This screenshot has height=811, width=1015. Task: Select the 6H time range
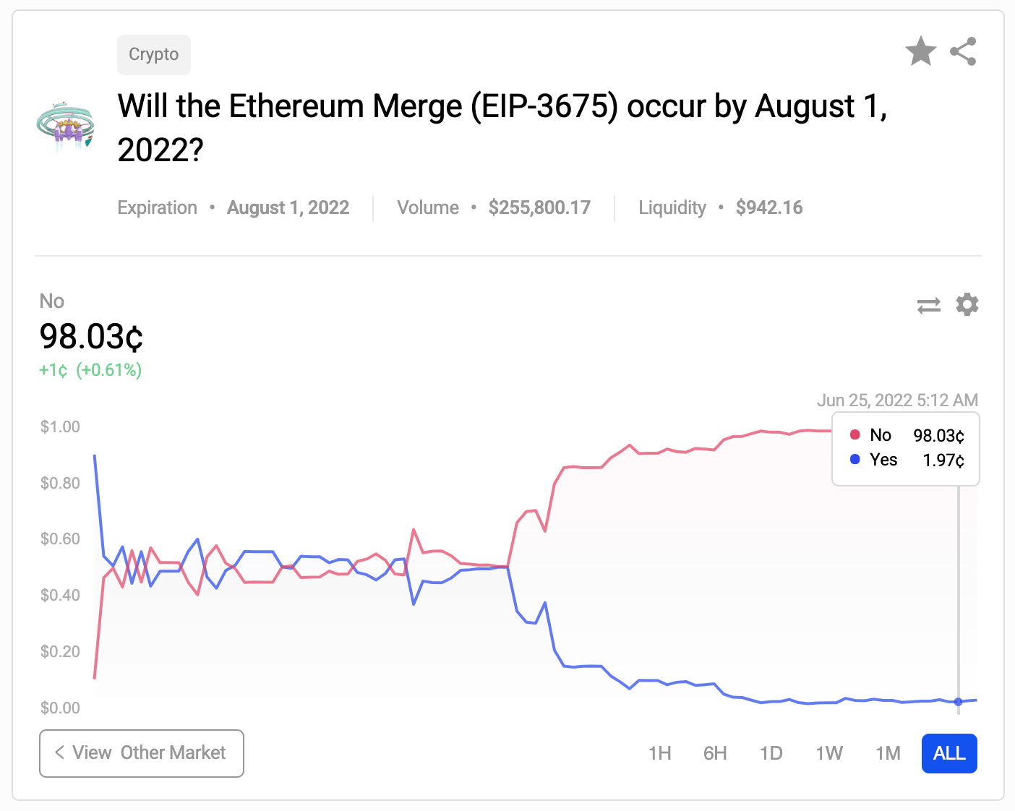click(x=715, y=753)
